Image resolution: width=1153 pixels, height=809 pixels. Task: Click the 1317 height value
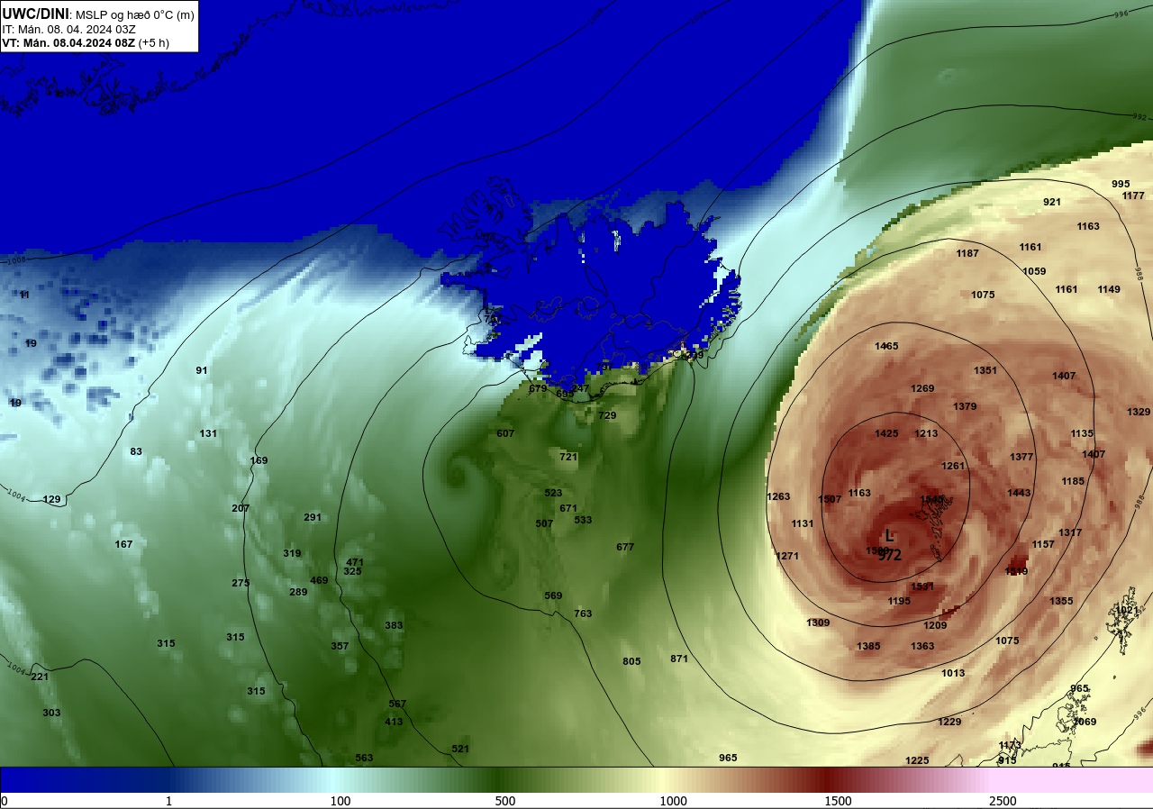pos(1070,532)
